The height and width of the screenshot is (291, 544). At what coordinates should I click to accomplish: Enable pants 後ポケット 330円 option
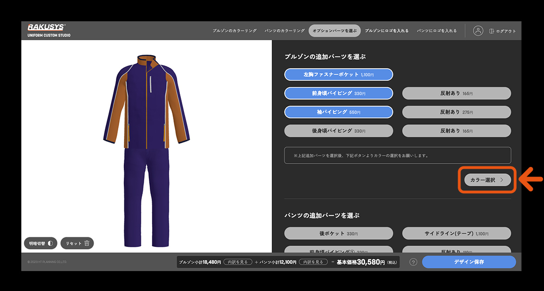coord(339,234)
